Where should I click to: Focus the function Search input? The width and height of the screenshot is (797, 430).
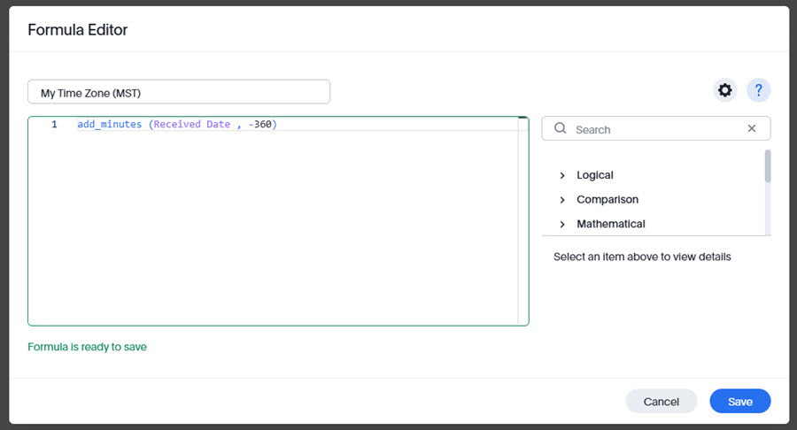[x=655, y=129]
